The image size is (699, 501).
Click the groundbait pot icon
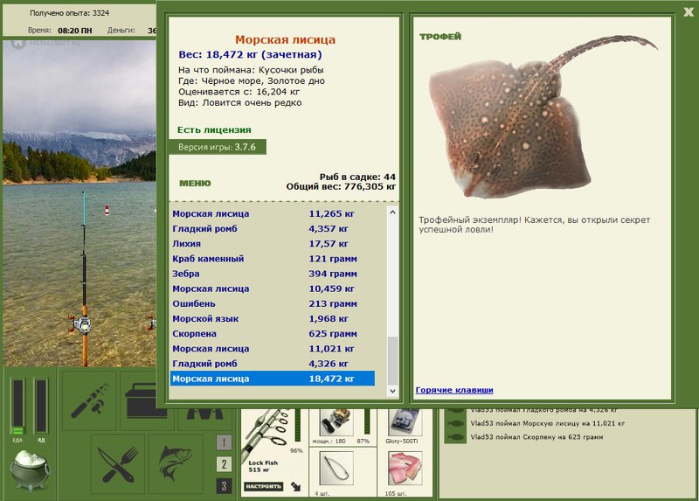point(31,470)
